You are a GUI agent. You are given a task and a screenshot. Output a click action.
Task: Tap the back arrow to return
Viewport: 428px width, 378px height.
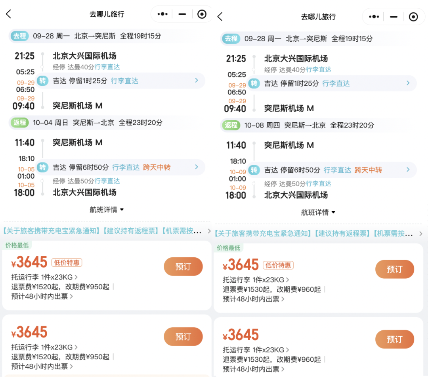(9, 13)
